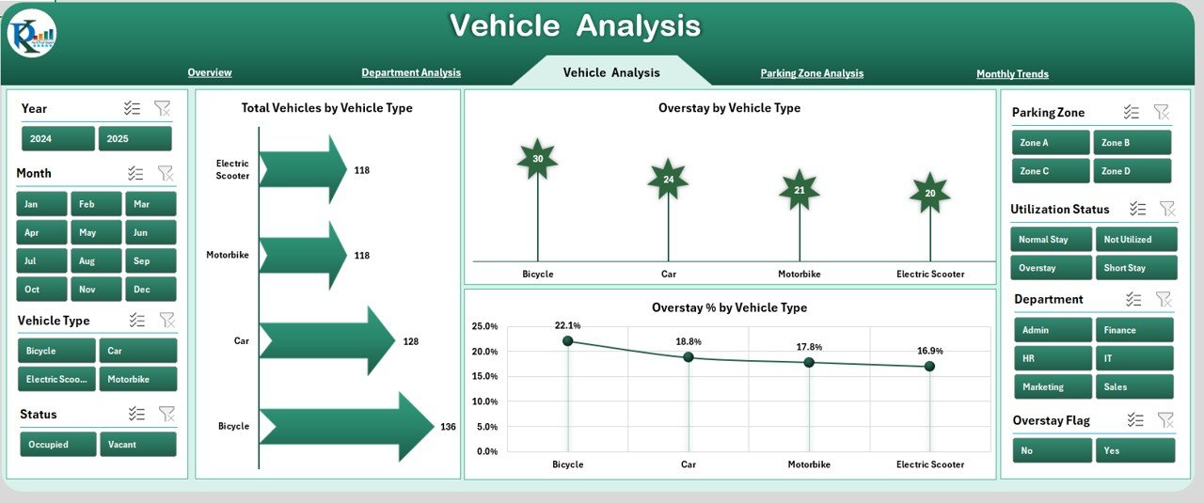Toggle the Occupied status filter
Viewport: 1204px width, 503px height.
tap(57, 445)
